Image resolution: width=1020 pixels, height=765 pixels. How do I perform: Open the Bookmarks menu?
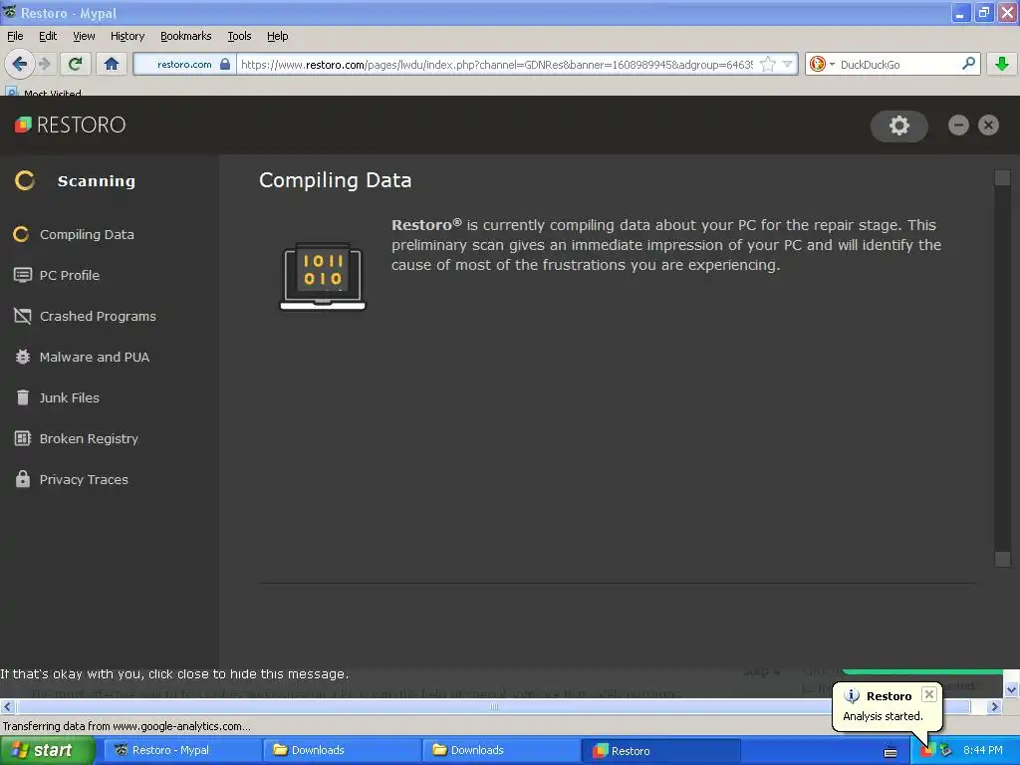tap(185, 36)
